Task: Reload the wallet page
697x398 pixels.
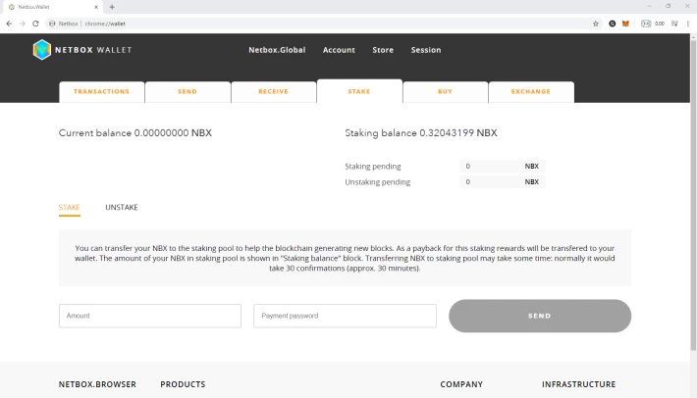Action: coord(35,24)
